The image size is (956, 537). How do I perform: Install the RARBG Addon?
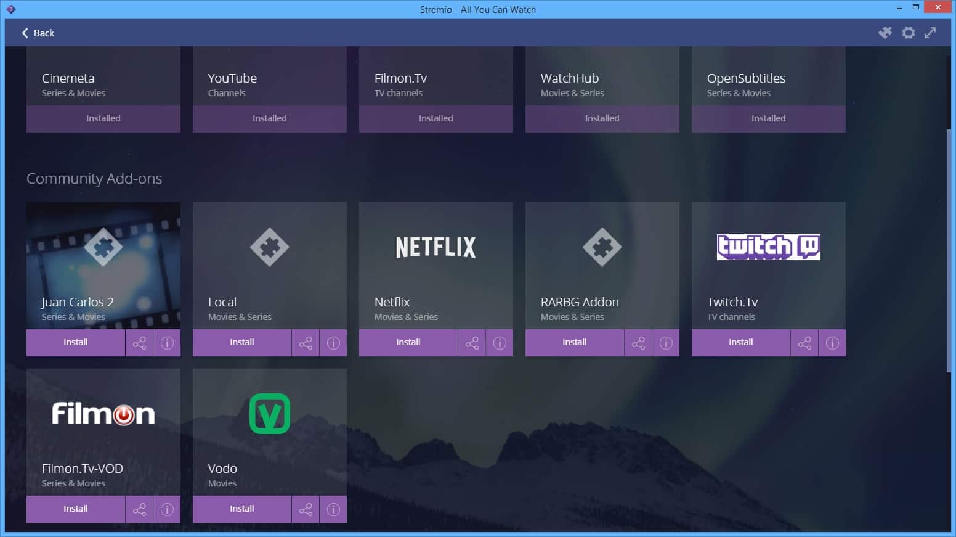575,342
